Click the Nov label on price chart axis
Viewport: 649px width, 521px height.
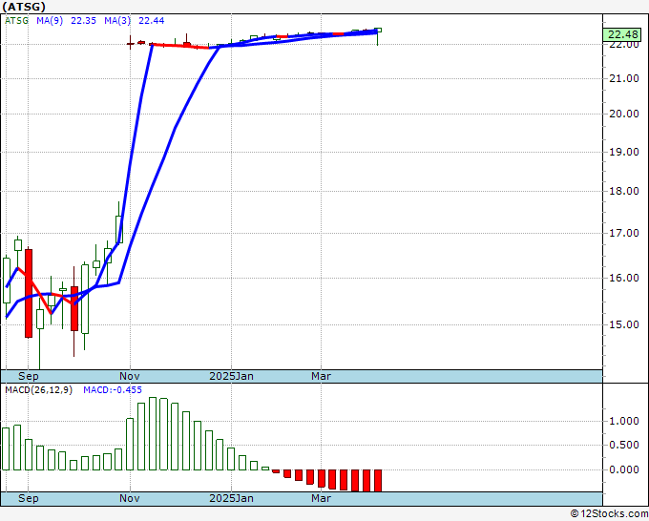point(130,376)
